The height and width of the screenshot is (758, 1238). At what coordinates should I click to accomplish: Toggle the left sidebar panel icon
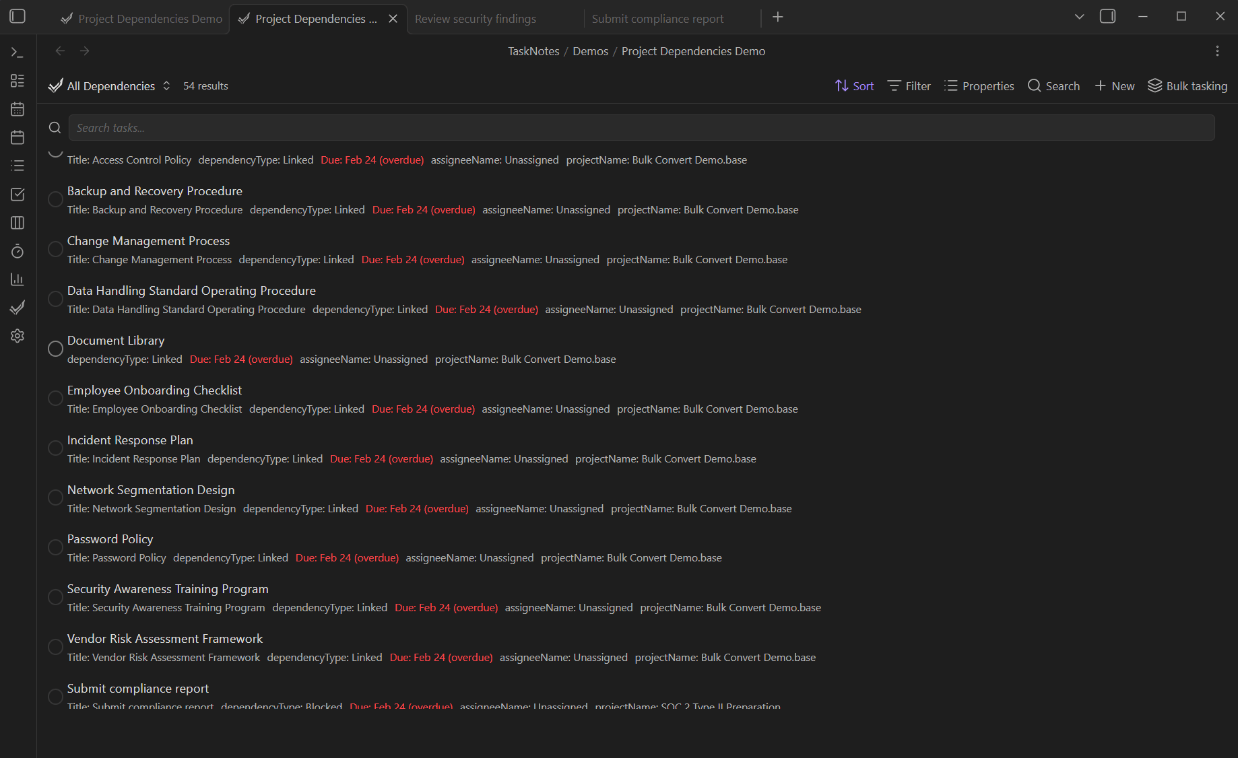(18, 16)
